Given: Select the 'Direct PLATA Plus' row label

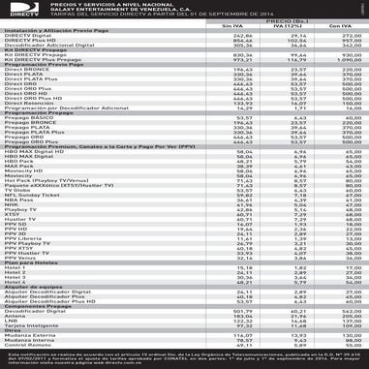Looking at the screenshot, I should coord(31,79).
